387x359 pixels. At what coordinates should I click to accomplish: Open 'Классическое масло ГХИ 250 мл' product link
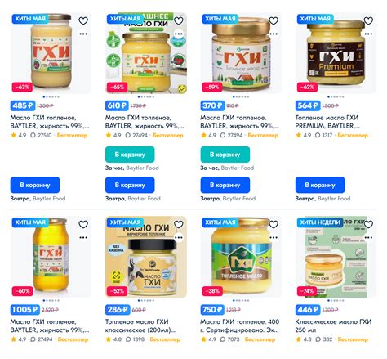[333, 325]
